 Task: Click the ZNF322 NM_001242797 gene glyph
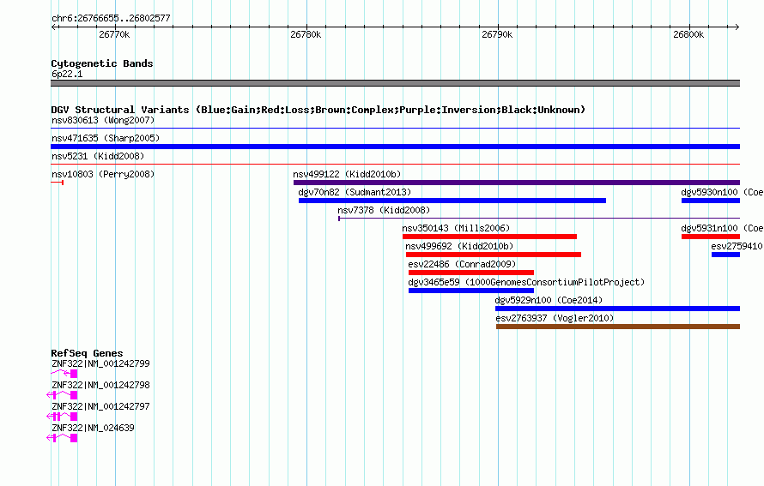(x=62, y=417)
